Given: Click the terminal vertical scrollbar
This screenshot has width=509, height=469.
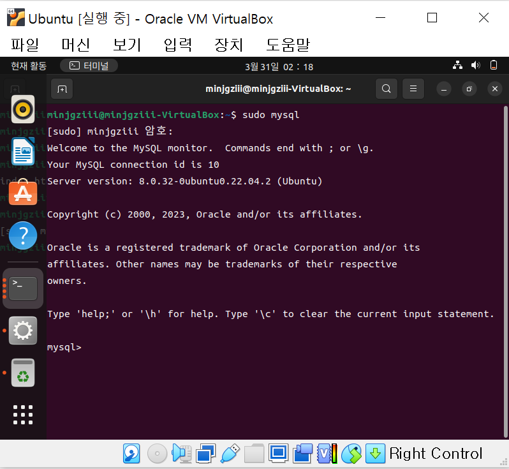Looking at the screenshot, I should pyautogui.click(x=505, y=271).
